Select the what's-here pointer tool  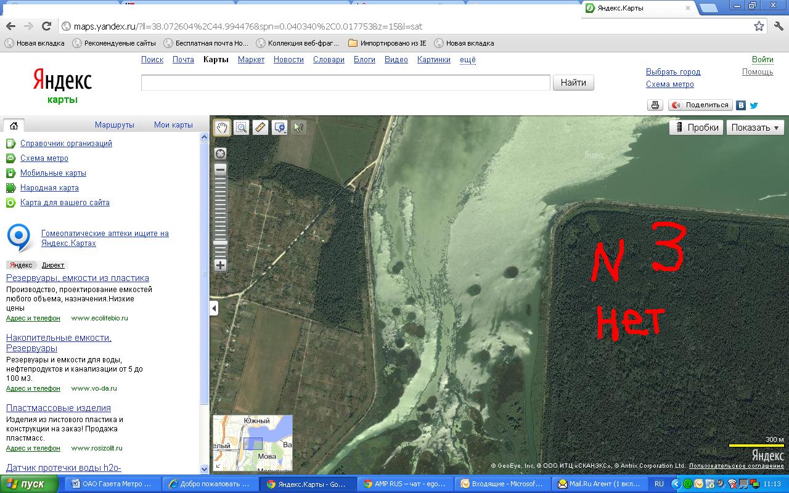pyautogui.click(x=298, y=128)
